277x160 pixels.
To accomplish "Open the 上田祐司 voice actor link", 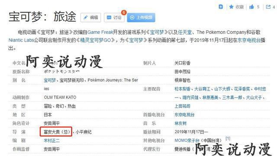I will click(x=182, y=106).
